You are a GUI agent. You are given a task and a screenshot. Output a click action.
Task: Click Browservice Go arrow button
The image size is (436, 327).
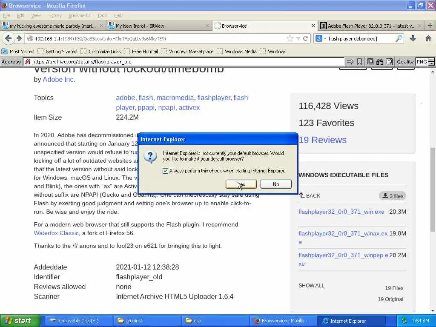(350, 62)
